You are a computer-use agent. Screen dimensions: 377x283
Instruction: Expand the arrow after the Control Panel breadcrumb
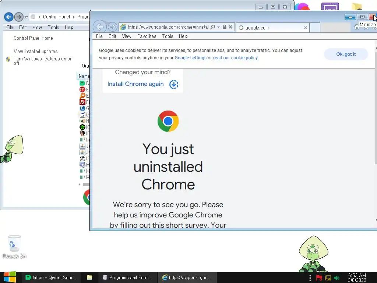point(74,17)
